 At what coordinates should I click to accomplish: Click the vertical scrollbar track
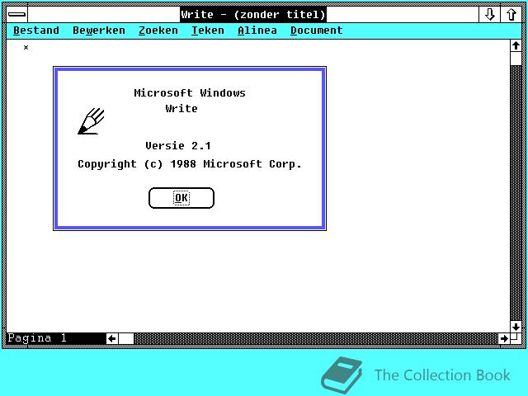click(x=516, y=193)
